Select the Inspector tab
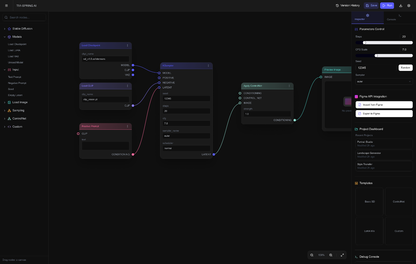 click(x=367, y=17)
